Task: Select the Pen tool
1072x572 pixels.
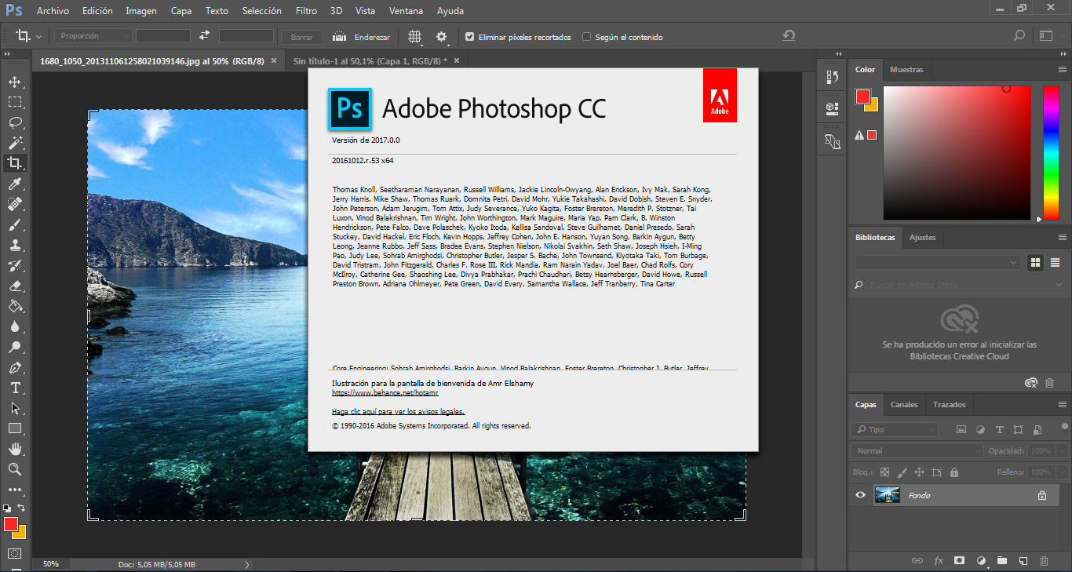Action: (14, 367)
